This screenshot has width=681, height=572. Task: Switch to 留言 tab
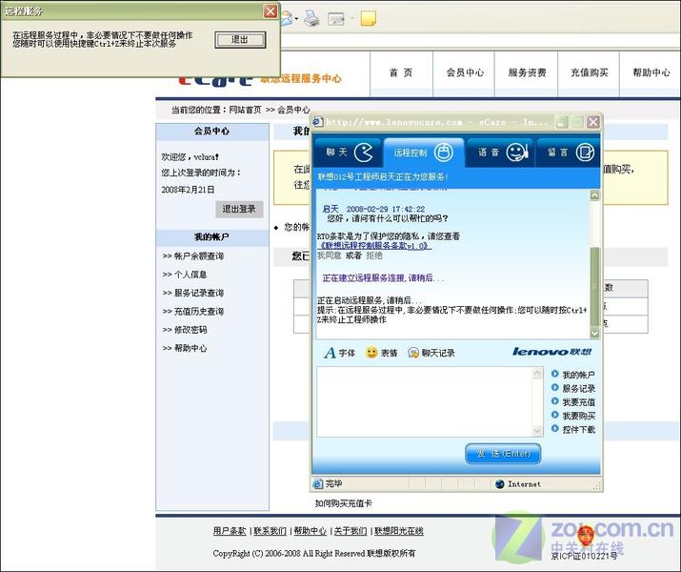[569, 153]
